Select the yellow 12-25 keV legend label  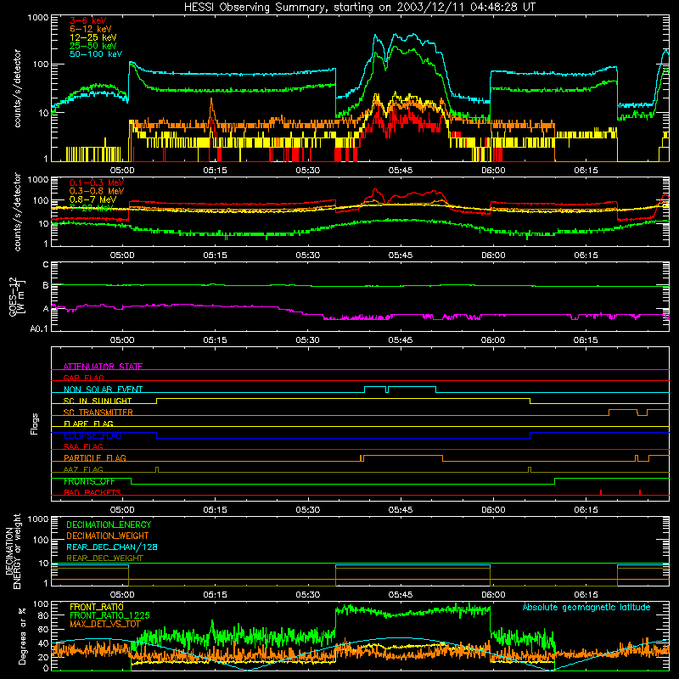93,37
